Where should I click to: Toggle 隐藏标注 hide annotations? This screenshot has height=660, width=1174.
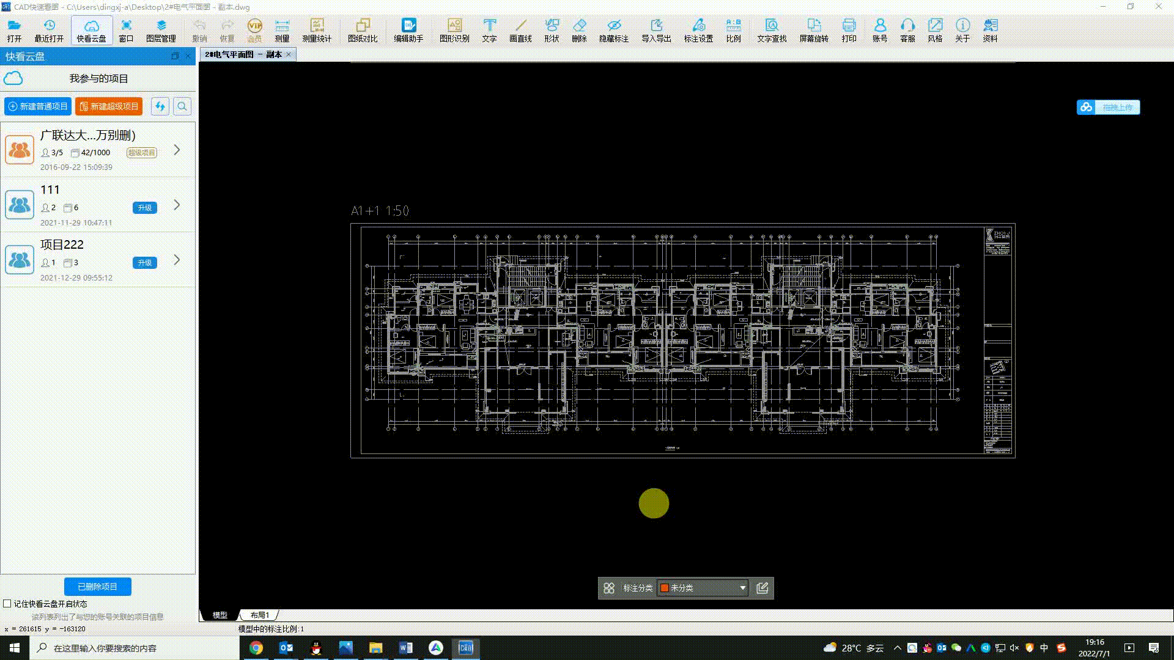tap(614, 30)
